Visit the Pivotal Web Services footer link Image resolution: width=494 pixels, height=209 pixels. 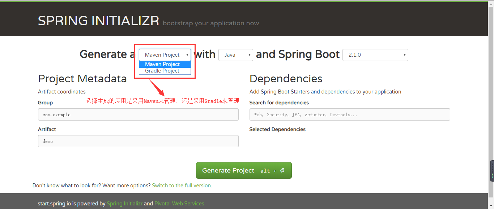pos(179,204)
